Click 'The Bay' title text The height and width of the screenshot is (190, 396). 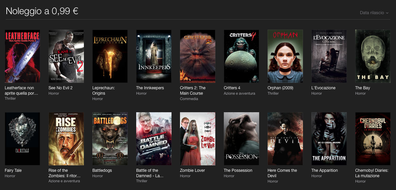pos(363,88)
